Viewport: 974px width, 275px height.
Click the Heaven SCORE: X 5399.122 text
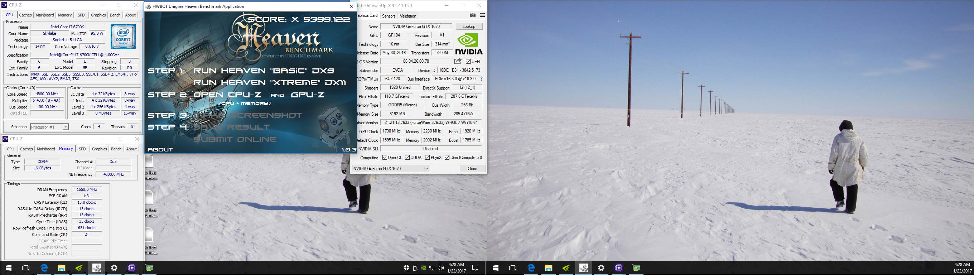tap(299, 19)
